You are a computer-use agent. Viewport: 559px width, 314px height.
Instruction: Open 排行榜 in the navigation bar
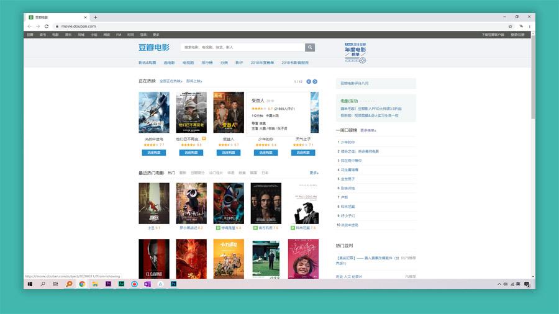tap(207, 63)
